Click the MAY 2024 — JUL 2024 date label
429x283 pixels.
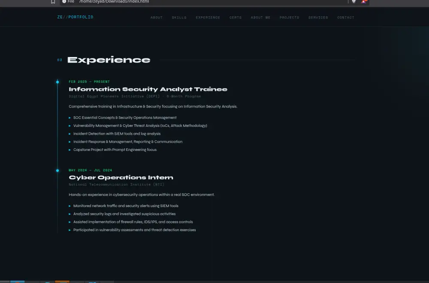90,170
